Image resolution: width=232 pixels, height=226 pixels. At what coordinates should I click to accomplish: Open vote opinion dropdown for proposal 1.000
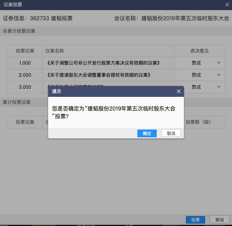click(x=219, y=63)
